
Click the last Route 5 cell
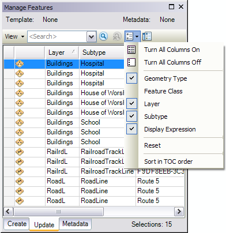160,201
